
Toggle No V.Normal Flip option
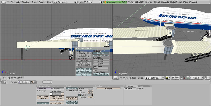72,103
